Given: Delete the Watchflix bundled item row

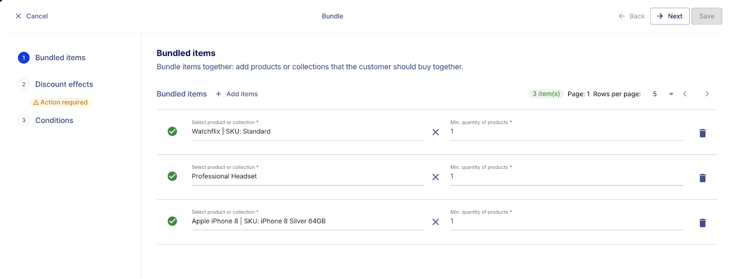Looking at the screenshot, I should click(702, 133).
